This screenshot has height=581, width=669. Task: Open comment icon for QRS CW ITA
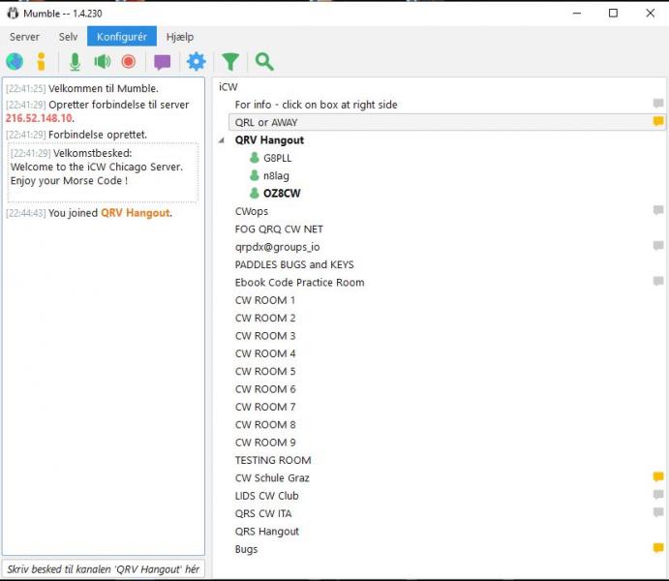coord(658,512)
